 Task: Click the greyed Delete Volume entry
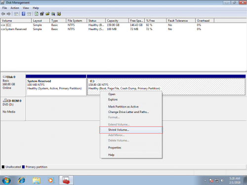tap(131, 141)
